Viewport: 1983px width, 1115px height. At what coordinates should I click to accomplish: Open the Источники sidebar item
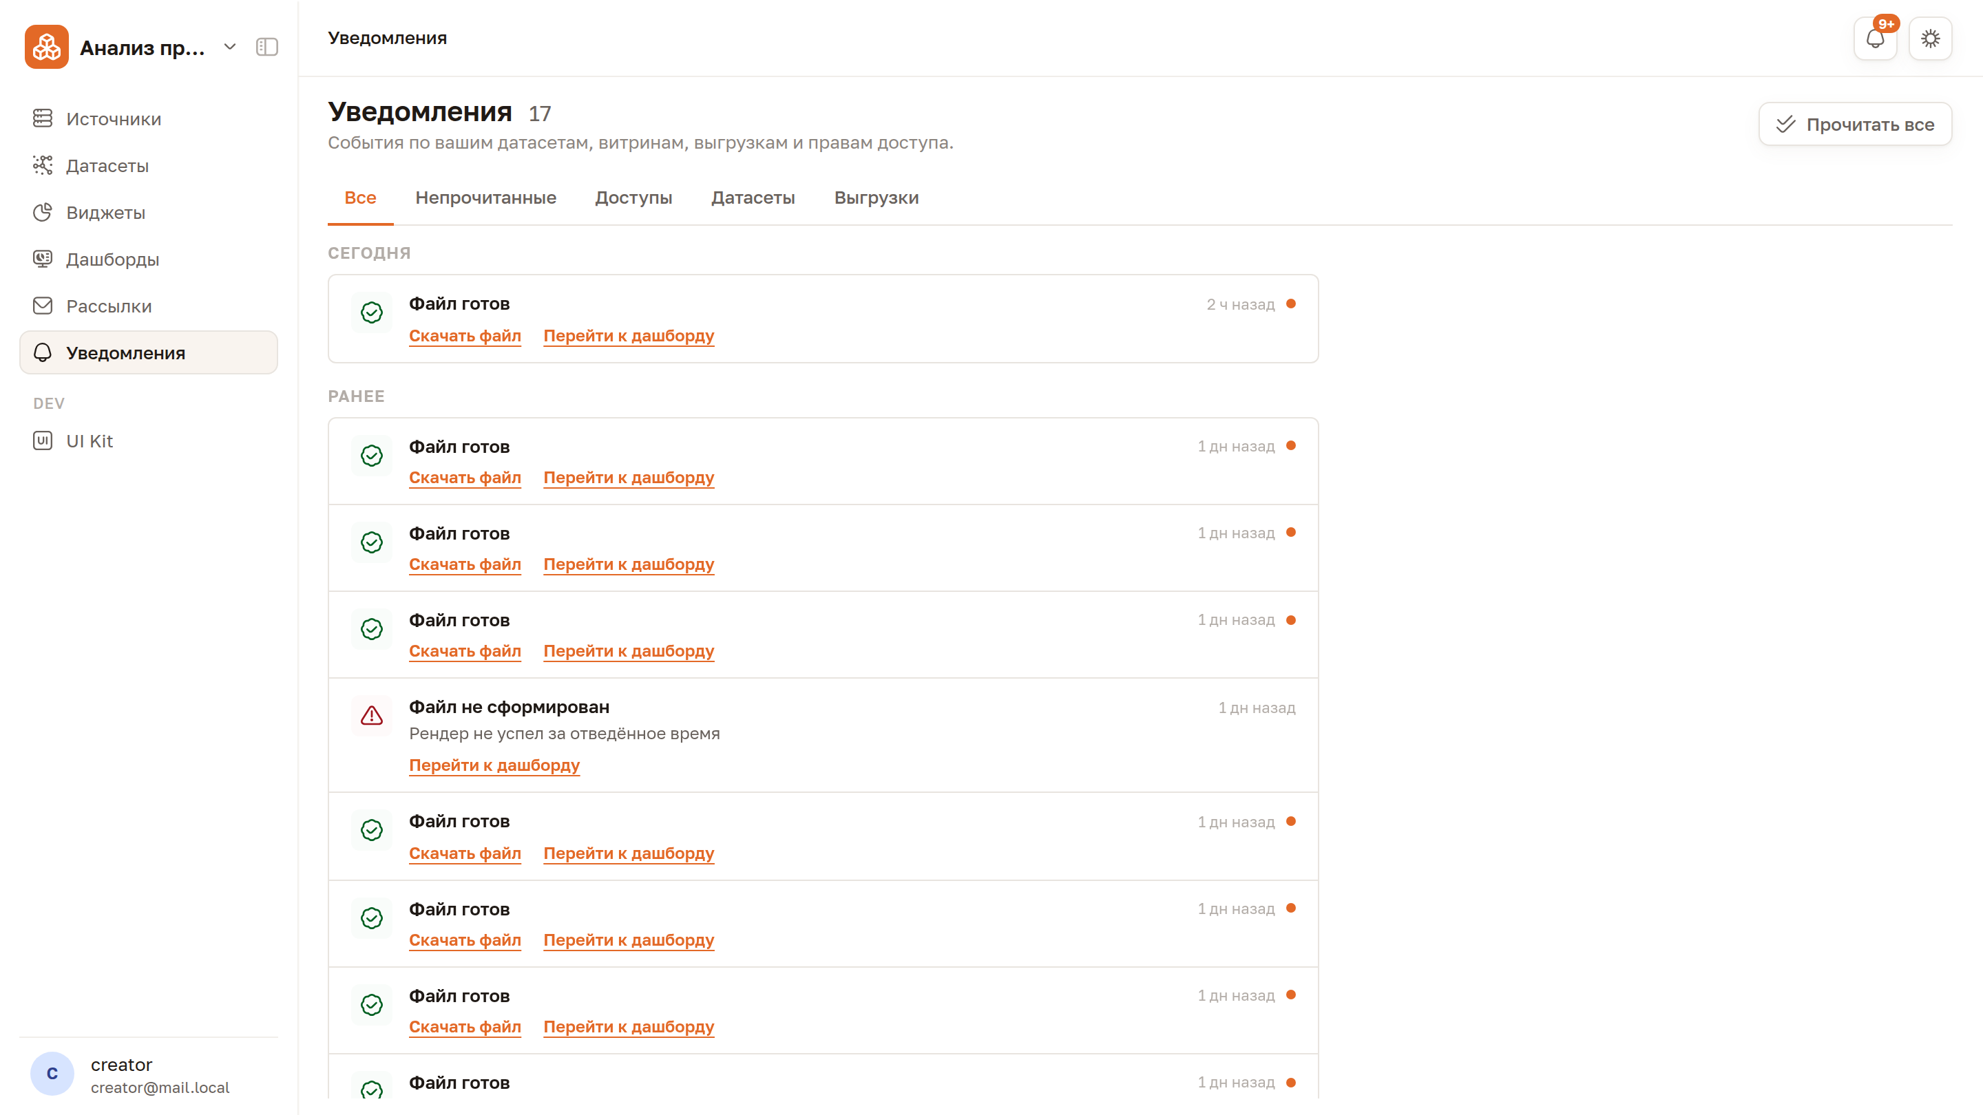pos(149,118)
